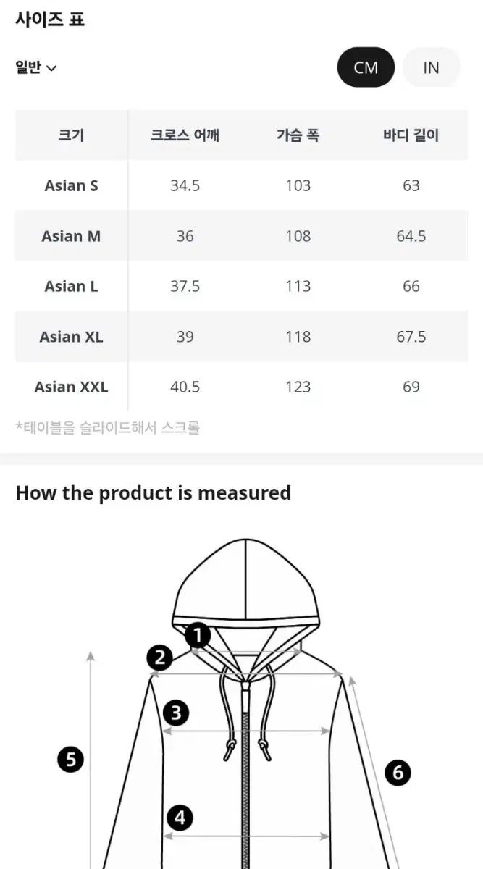The image size is (483, 869).
Task: Click the 가슴 폭 column header
Action: [x=298, y=135]
